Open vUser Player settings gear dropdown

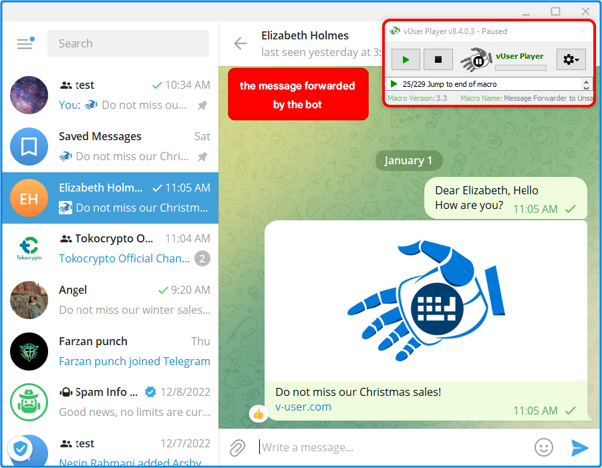click(x=571, y=59)
